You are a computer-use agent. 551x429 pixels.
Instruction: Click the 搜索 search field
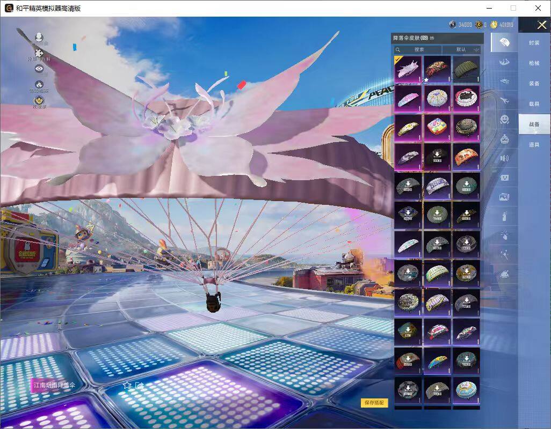click(418, 49)
